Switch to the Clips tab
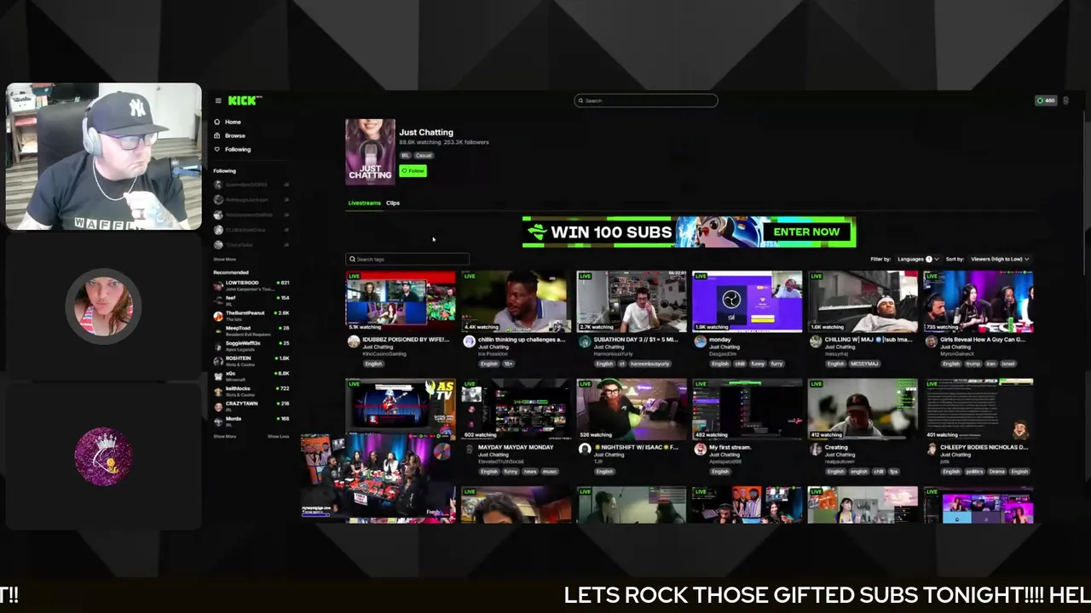 pyautogui.click(x=393, y=203)
